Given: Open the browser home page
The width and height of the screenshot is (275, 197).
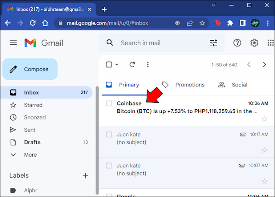Looking at the screenshot, I should pyautogui.click(x=45, y=23).
